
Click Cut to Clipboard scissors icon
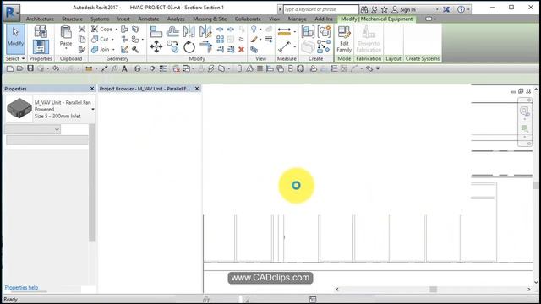click(82, 30)
